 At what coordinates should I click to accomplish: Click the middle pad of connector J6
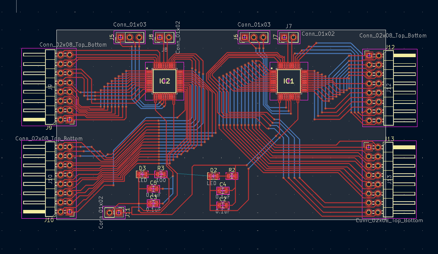coord(254,37)
